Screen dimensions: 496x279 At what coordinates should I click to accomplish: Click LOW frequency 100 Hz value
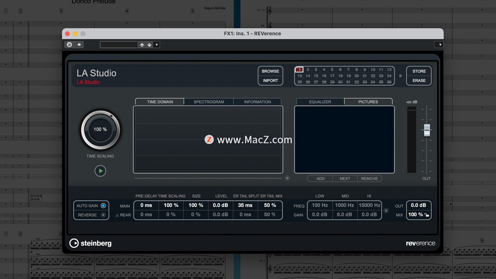tap(320, 205)
